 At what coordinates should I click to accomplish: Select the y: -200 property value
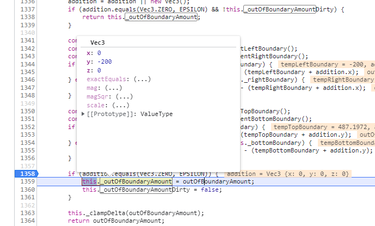coord(104,62)
